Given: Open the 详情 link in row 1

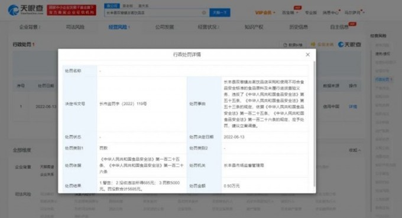Looking at the screenshot, I should coord(352,107).
